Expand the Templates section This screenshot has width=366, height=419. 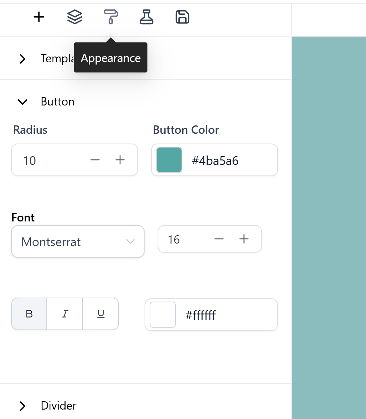point(22,59)
